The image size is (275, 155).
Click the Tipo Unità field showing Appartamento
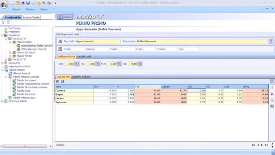(x=98, y=41)
